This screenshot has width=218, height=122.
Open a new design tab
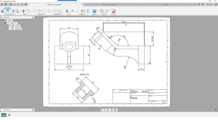tap(195, 4)
